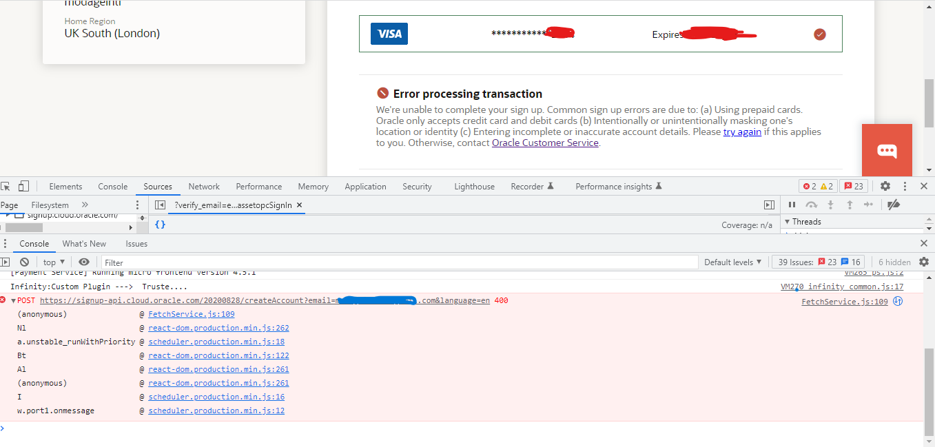Close the console drawer
935x447 pixels.
click(924, 243)
